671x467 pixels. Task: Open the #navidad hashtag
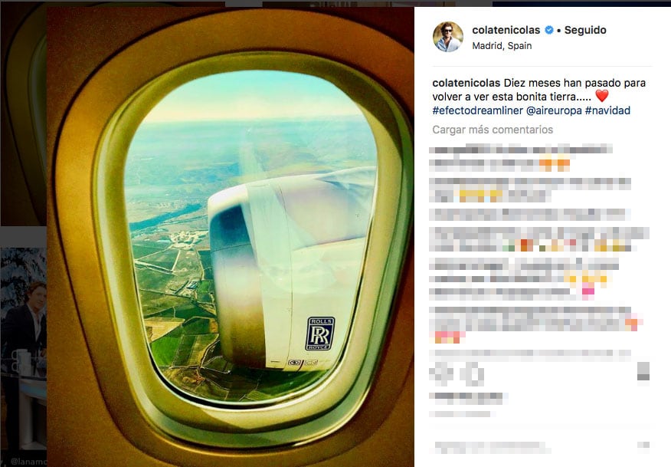(607, 110)
